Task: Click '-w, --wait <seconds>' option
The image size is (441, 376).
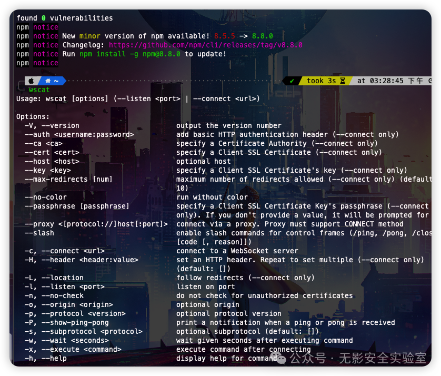Action: 67,341
